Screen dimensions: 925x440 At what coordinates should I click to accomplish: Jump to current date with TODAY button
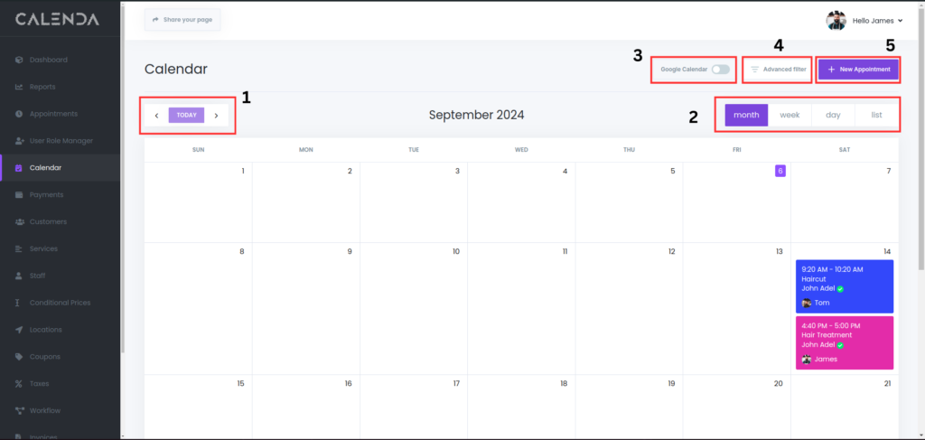pos(187,116)
